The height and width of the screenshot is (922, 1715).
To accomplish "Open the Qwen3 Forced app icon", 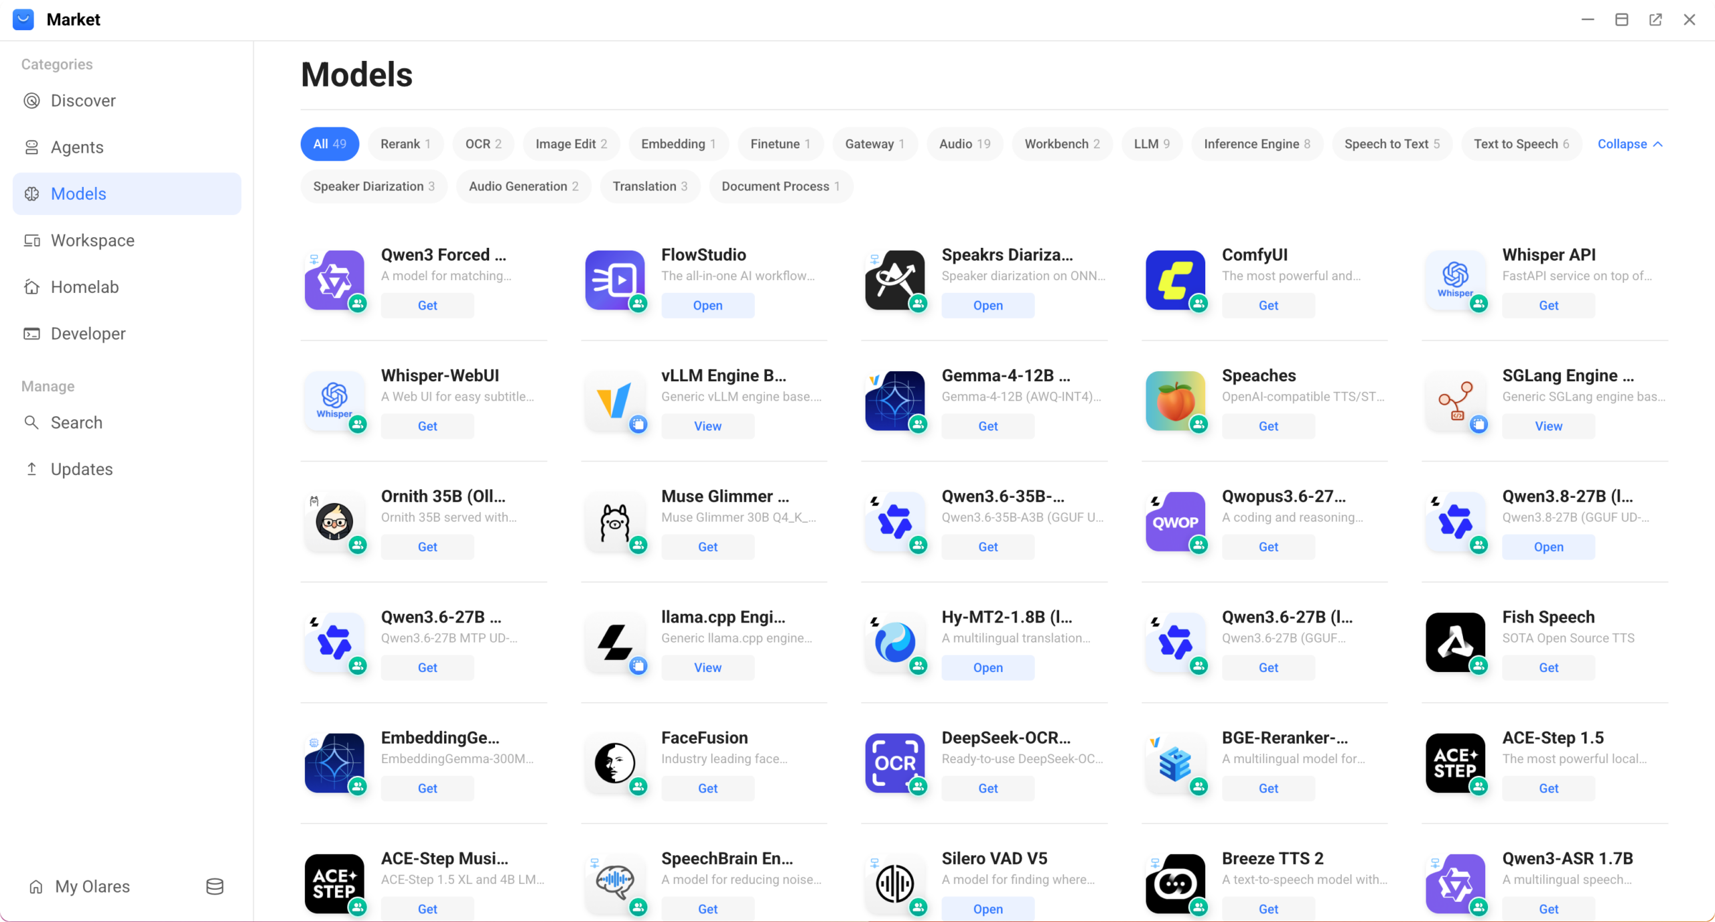I will pyautogui.click(x=334, y=280).
